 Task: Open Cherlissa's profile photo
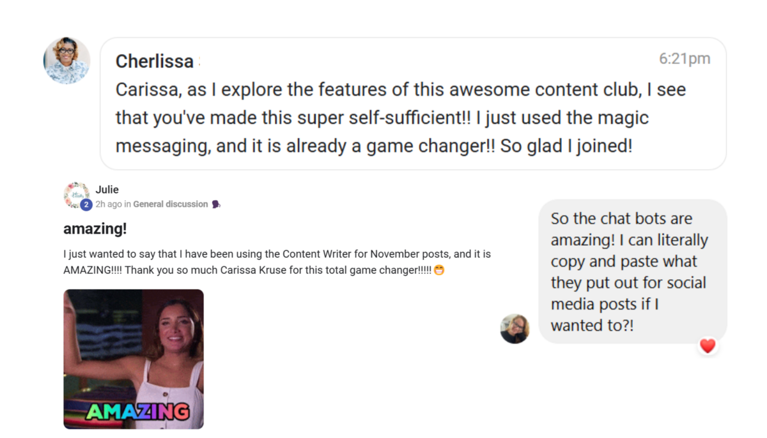(x=66, y=61)
